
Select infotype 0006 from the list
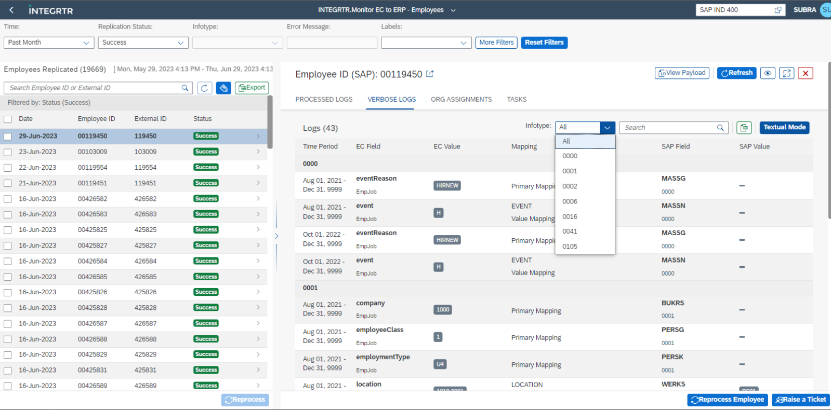[x=585, y=201]
